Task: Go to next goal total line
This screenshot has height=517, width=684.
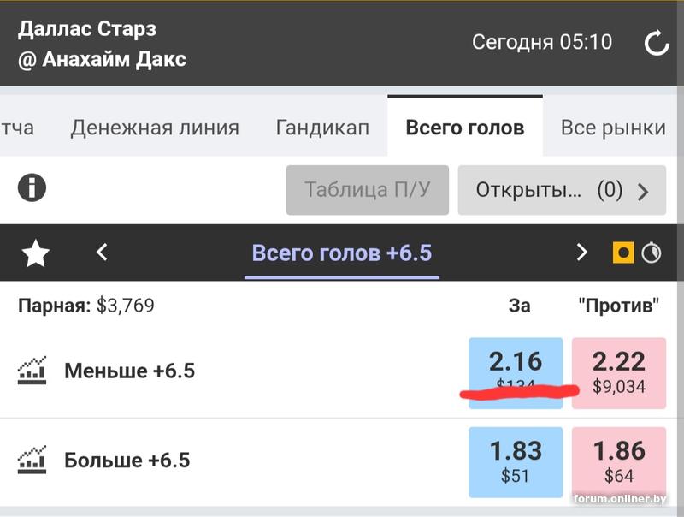Action: click(581, 253)
